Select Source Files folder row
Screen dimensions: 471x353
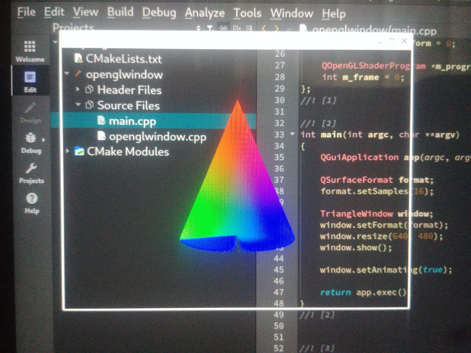point(128,105)
